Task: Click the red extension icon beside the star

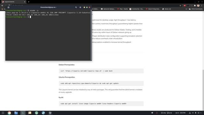Action: [185, 5]
